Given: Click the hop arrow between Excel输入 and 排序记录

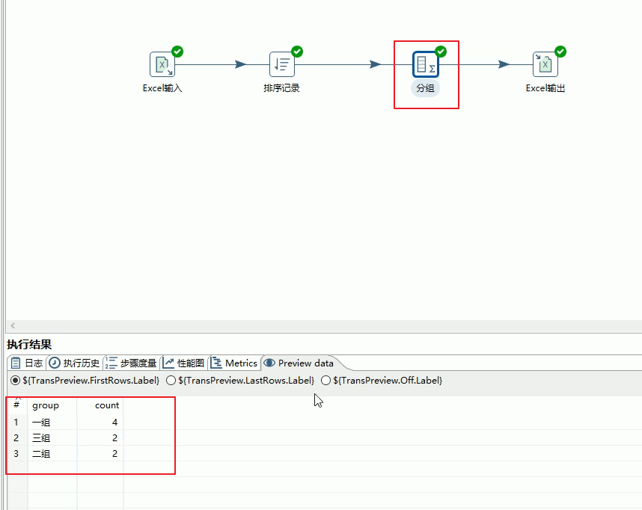Looking at the screenshot, I should coord(241,64).
